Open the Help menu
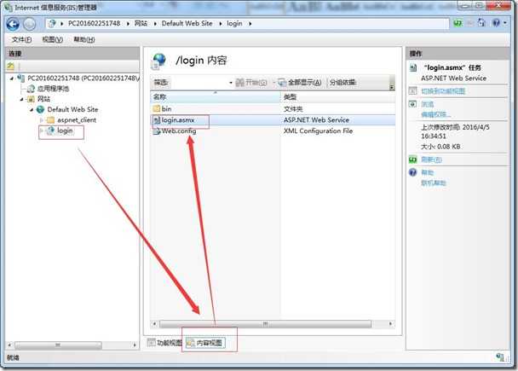Image resolution: width=518 pixels, height=371 pixels. click(x=83, y=40)
